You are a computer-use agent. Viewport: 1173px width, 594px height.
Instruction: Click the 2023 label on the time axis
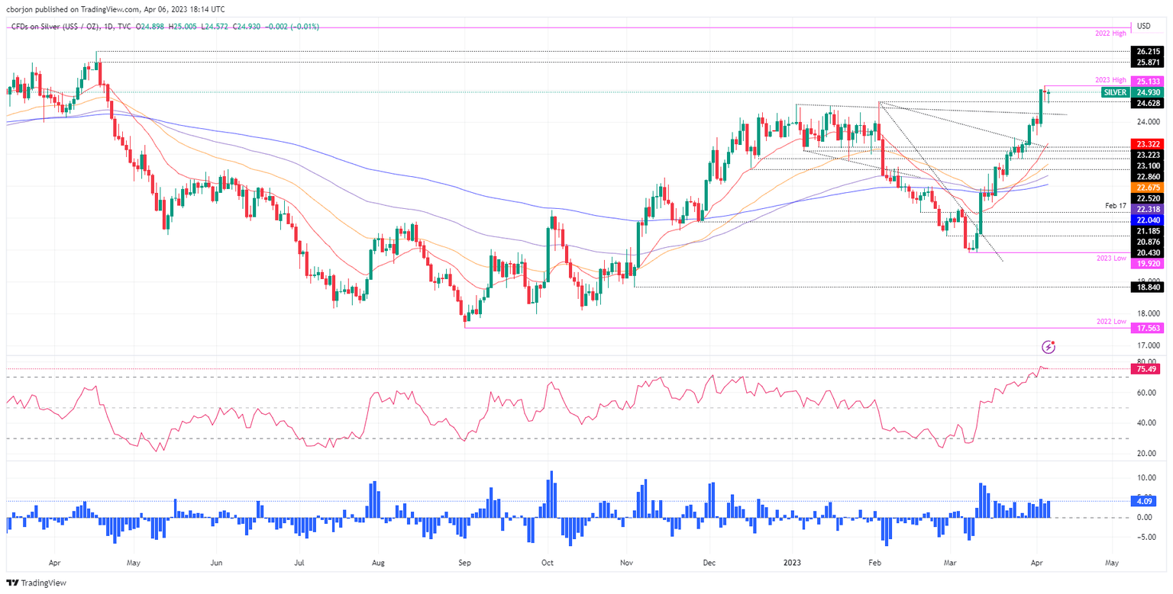(x=791, y=562)
